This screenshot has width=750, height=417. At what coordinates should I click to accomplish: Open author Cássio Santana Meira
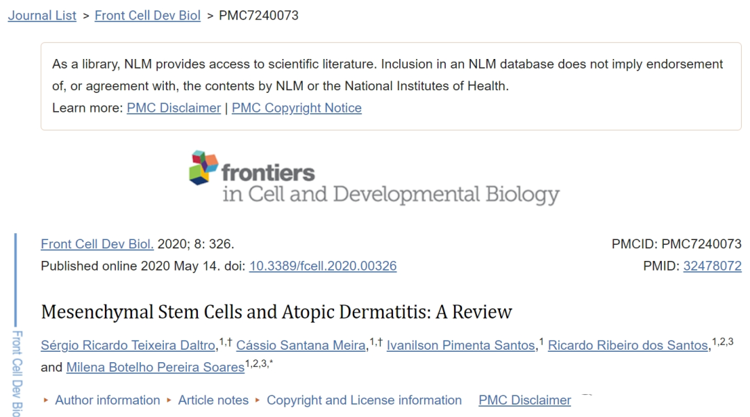click(x=301, y=346)
